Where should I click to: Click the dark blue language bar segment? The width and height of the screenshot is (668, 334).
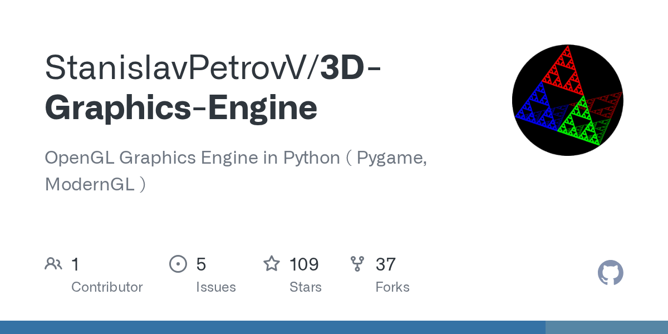273,327
